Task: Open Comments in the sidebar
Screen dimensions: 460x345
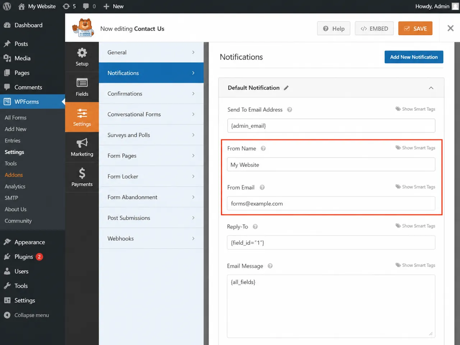Action: pyautogui.click(x=32, y=87)
